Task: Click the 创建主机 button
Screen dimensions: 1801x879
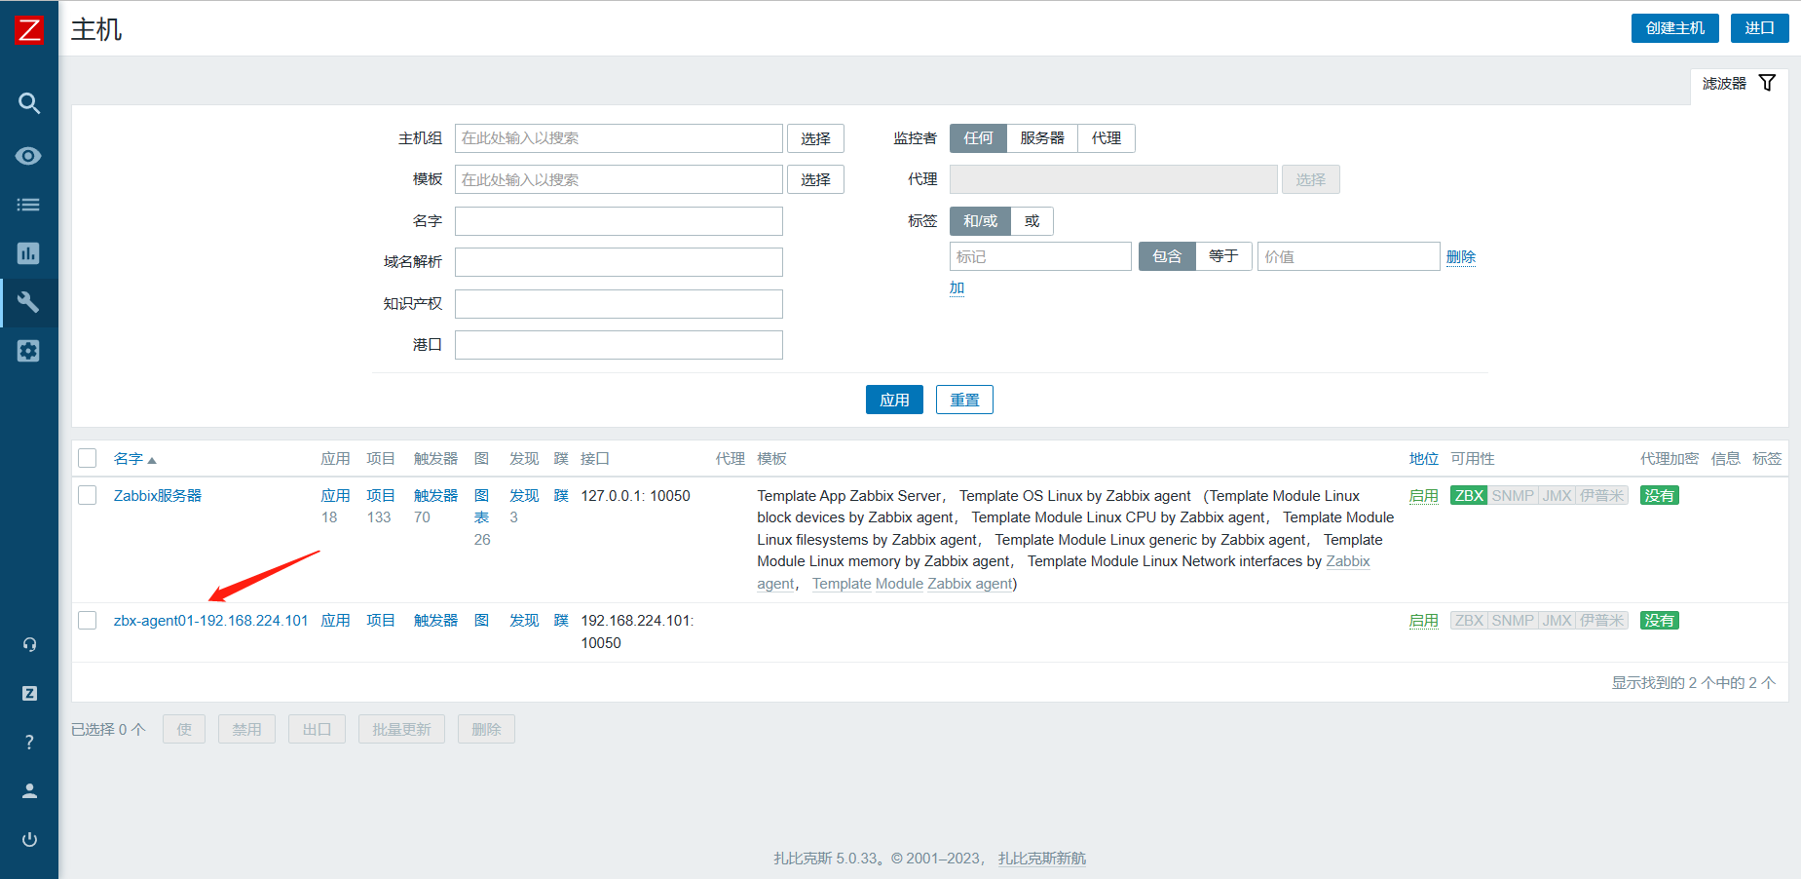Action: pyautogui.click(x=1675, y=28)
